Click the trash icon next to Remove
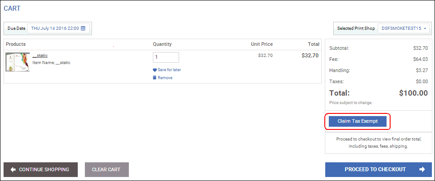This screenshot has width=435, height=181. click(155, 78)
